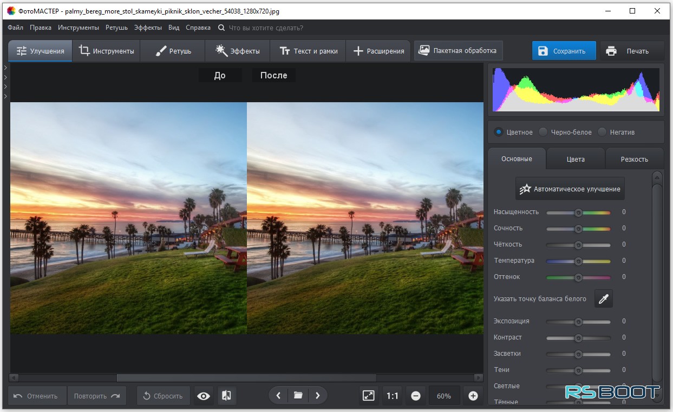Open Правка menu
Image resolution: width=673 pixels, height=412 pixels.
41,28
